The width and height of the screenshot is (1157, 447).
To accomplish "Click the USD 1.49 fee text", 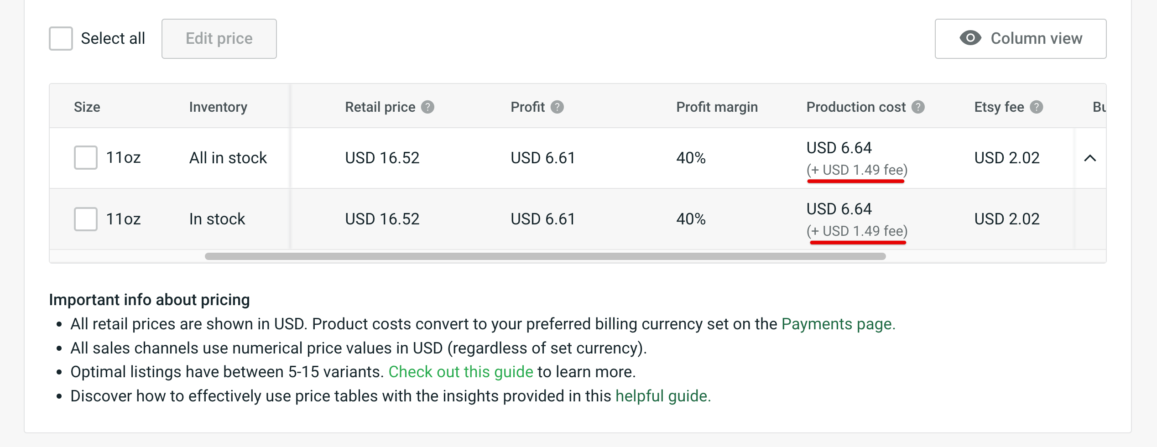I will pyautogui.click(x=857, y=170).
